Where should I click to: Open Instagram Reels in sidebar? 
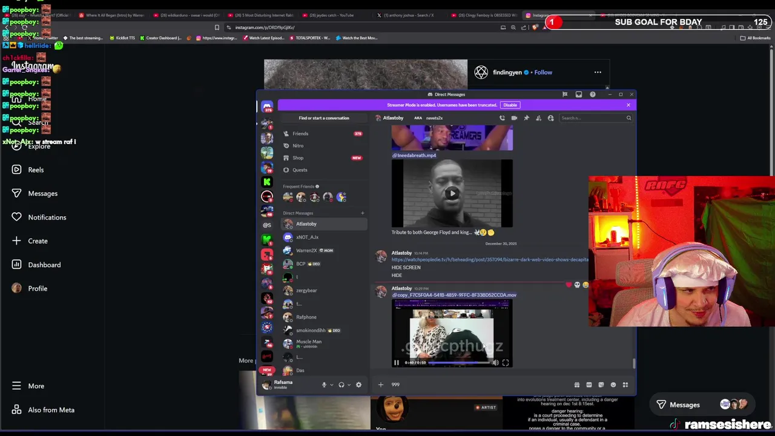coord(28,170)
